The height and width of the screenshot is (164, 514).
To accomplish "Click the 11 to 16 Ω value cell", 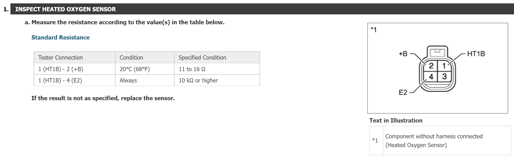I will (192, 69).
